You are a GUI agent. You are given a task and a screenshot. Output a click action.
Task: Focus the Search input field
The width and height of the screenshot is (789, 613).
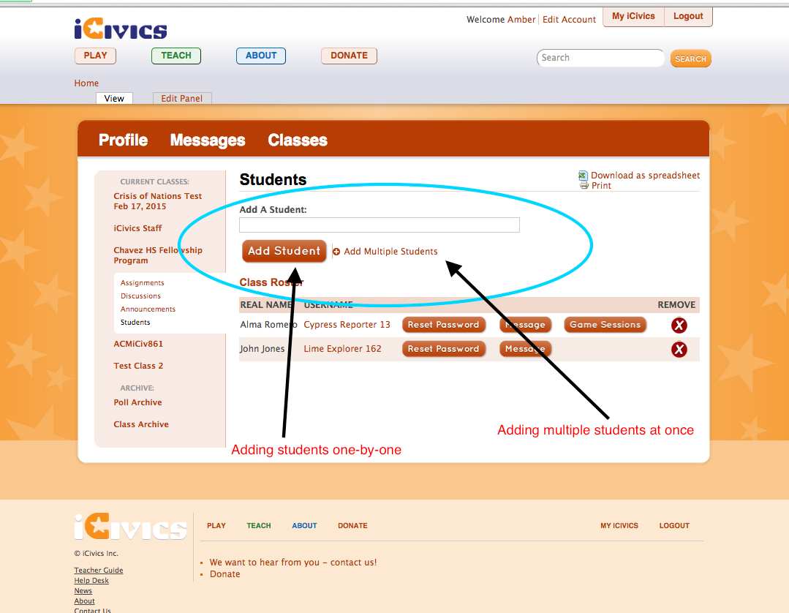point(600,58)
